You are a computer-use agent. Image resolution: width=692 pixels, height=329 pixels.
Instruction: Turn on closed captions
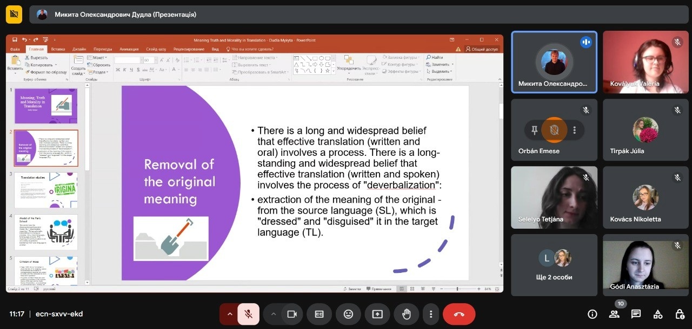(319, 314)
